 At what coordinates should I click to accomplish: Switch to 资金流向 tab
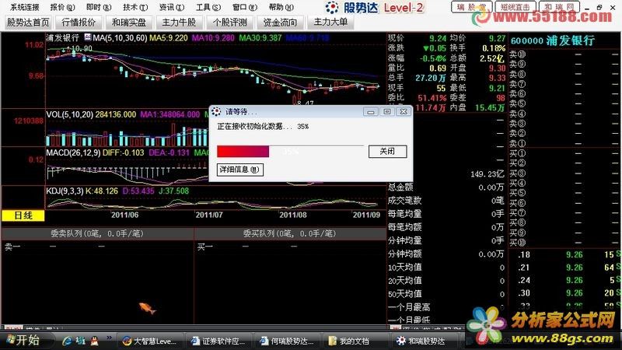[x=280, y=23]
